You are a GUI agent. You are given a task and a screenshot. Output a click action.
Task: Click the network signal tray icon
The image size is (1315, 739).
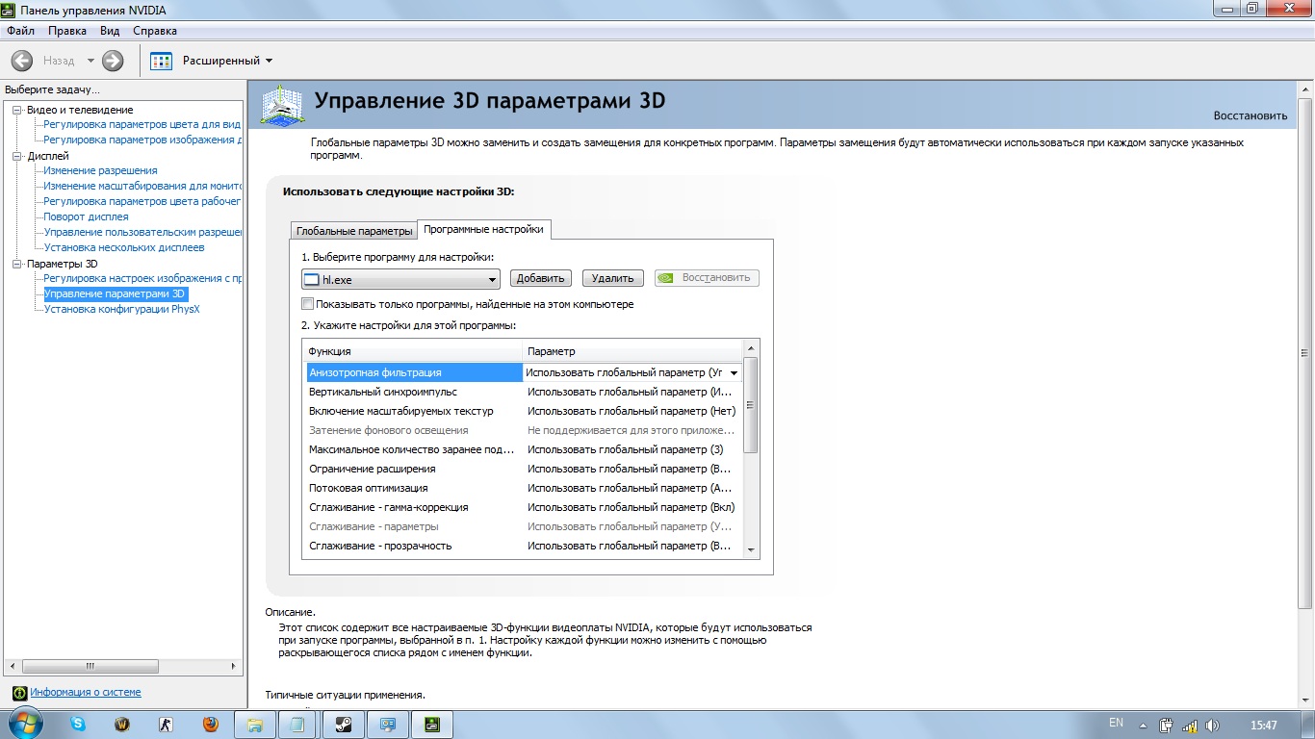click(x=1190, y=726)
